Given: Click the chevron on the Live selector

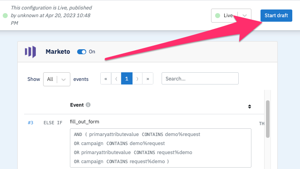Looking at the screenshot, I should click(245, 16).
